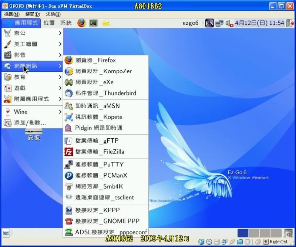296x247 pixels.
Task: Click VirtualBox optical disc status icon
Action: click(x=209, y=242)
